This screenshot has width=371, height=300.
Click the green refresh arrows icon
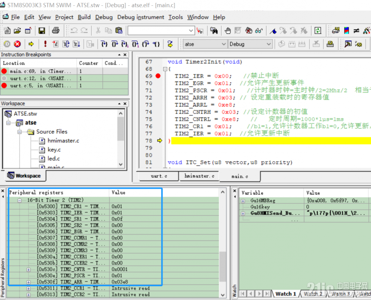318,30
